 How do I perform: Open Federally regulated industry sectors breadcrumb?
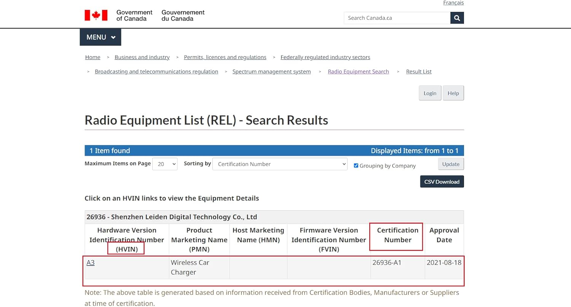(x=325, y=57)
